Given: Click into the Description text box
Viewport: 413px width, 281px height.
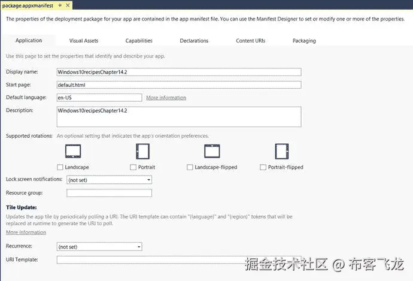Looking at the screenshot, I should tap(179, 117).
